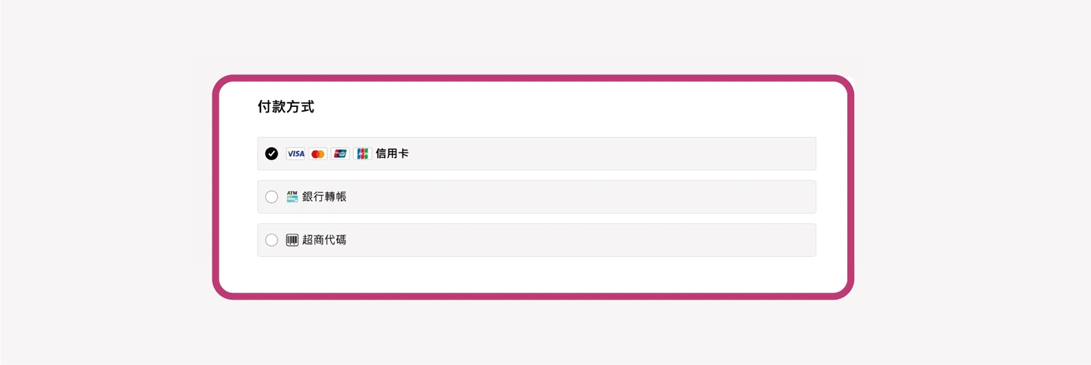Click the 信用卡 text label
Screen dimensions: 1091x365
[392, 154]
